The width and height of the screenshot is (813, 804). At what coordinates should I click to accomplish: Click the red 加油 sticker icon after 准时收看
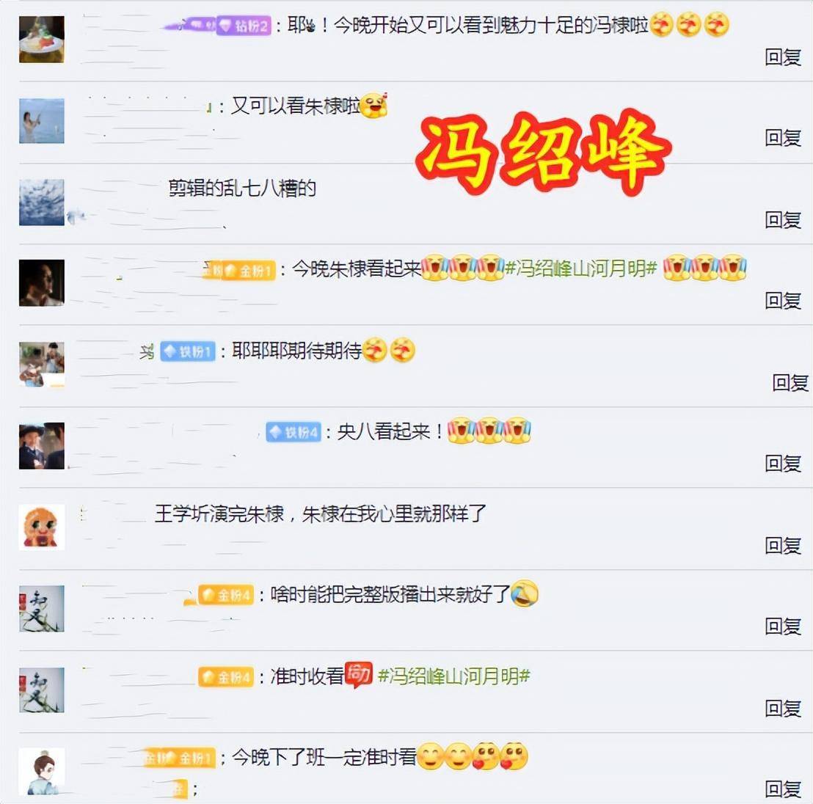point(358,675)
